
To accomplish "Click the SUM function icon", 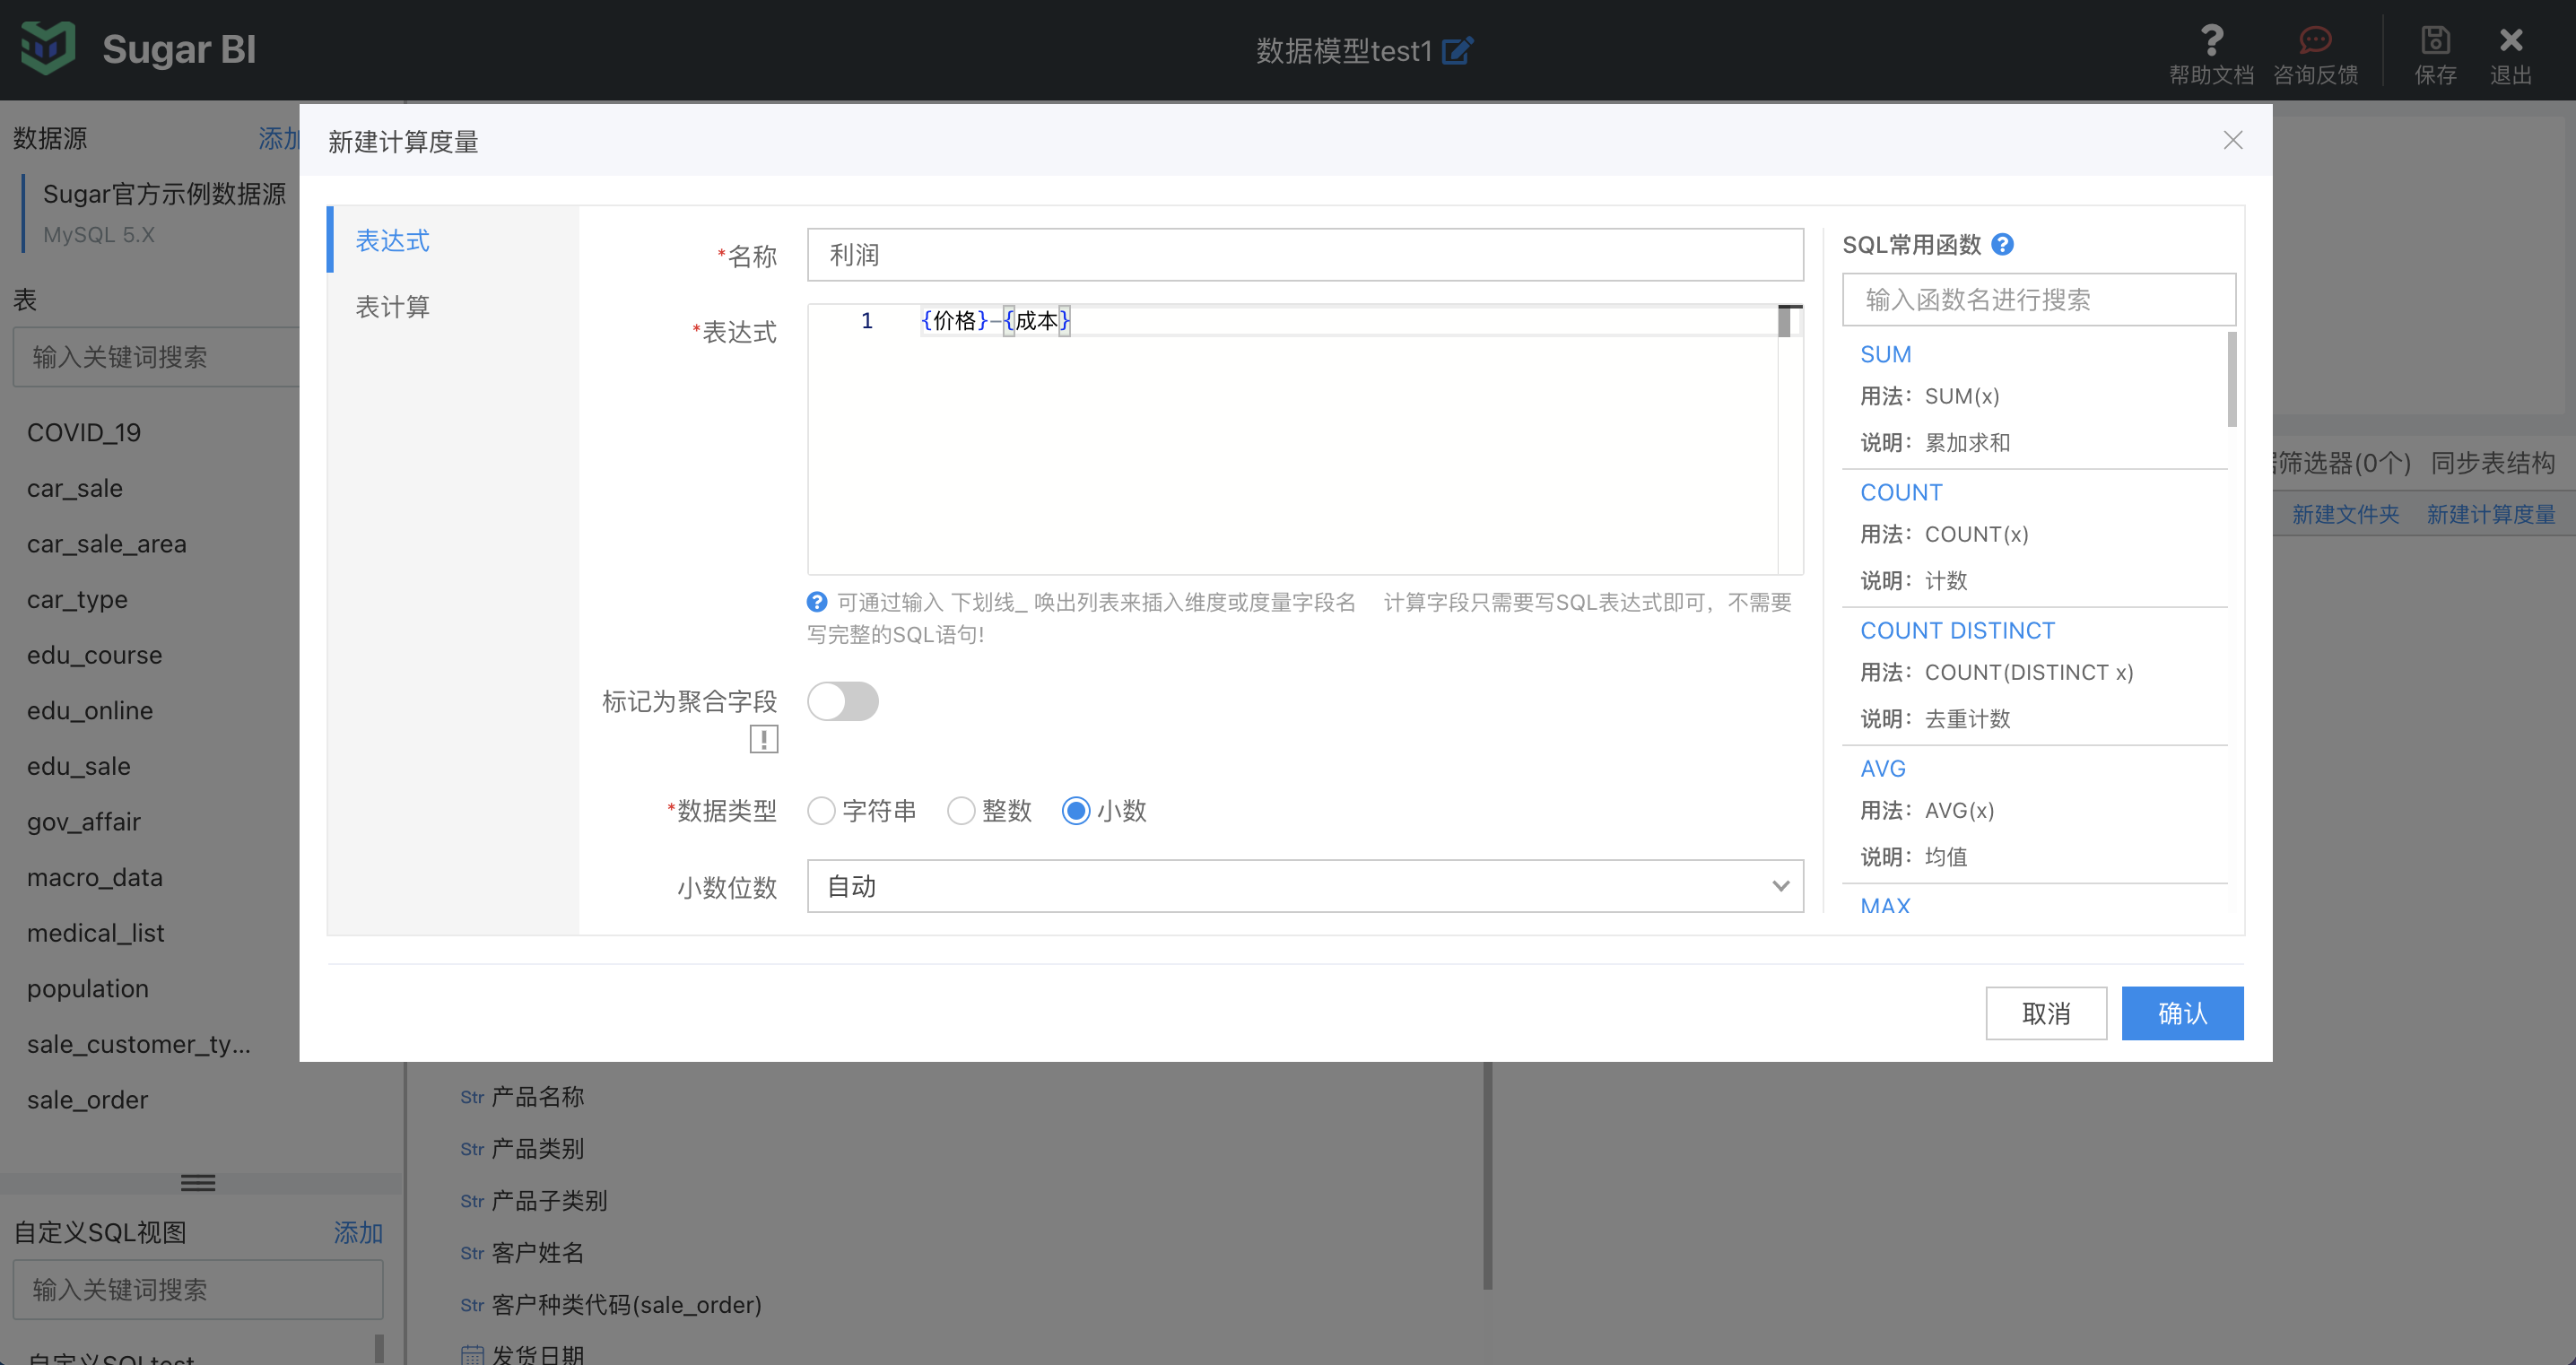I will [x=1886, y=354].
